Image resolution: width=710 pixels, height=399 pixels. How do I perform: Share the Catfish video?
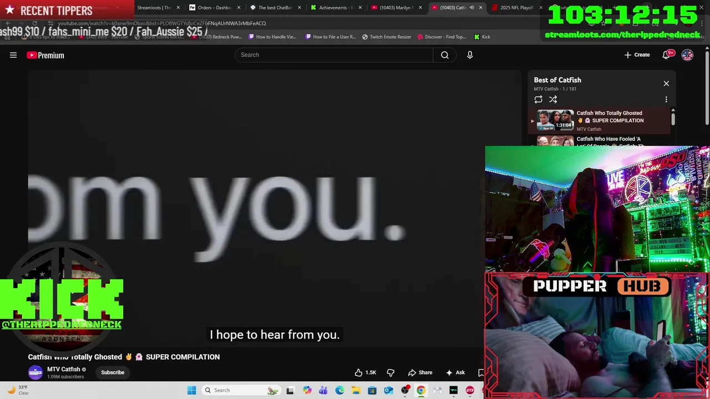(x=420, y=372)
